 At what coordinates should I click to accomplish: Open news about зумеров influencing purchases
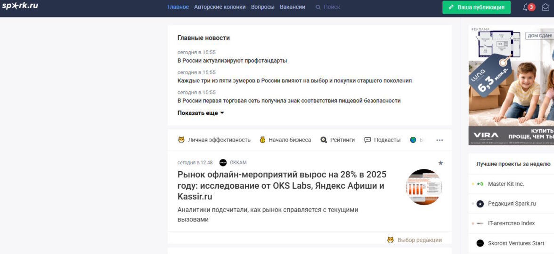point(295,81)
